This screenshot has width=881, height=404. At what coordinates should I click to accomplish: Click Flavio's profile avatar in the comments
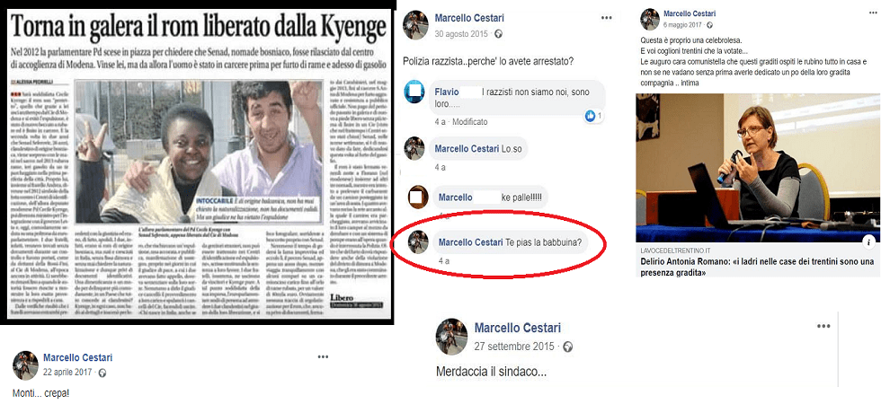tap(414, 93)
